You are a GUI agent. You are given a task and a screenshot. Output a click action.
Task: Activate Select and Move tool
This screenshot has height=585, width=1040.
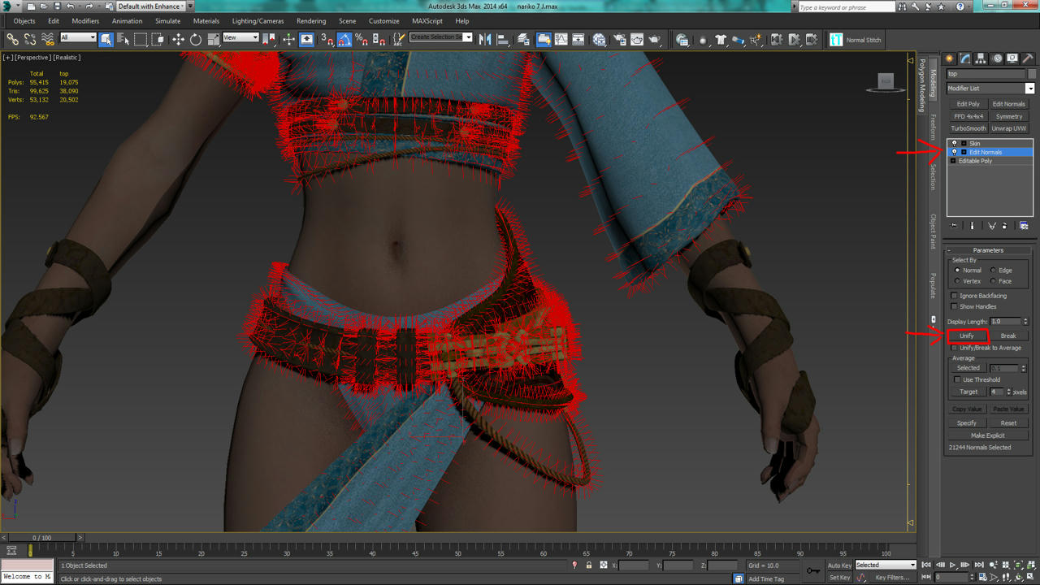[178, 39]
